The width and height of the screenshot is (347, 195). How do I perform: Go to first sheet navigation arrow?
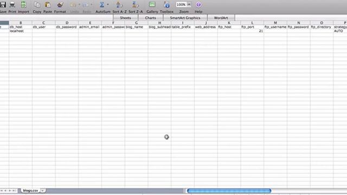2,191
